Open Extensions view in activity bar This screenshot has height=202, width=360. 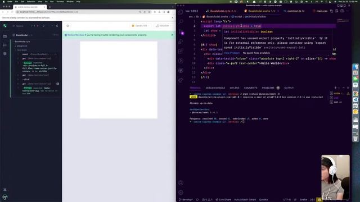(x=181, y=51)
